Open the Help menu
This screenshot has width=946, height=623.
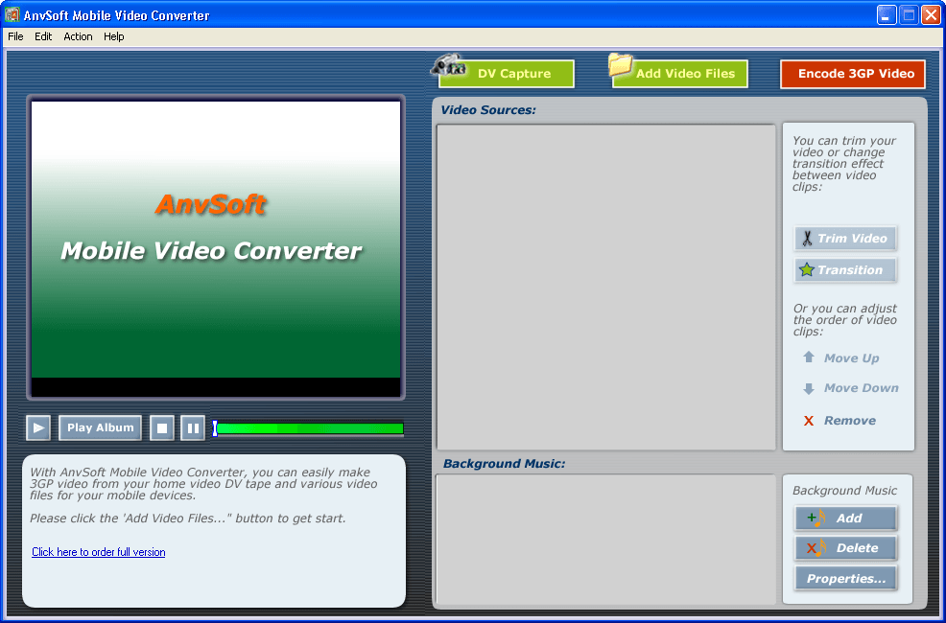click(114, 36)
